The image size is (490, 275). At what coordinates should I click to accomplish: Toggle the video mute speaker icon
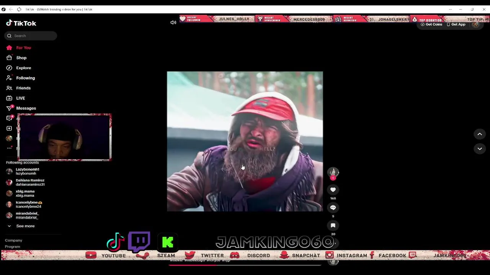pos(173,23)
